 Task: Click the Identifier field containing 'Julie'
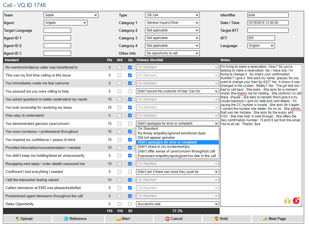(x=268, y=15)
